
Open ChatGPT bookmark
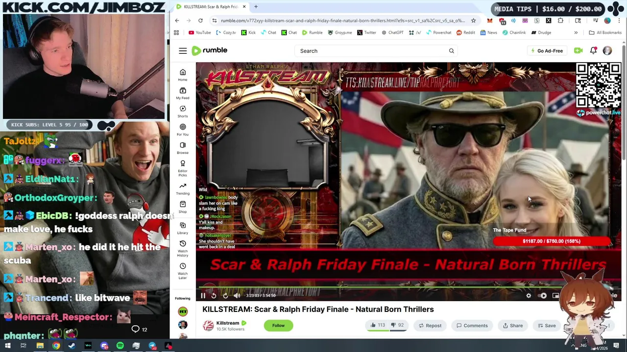pyautogui.click(x=392, y=33)
